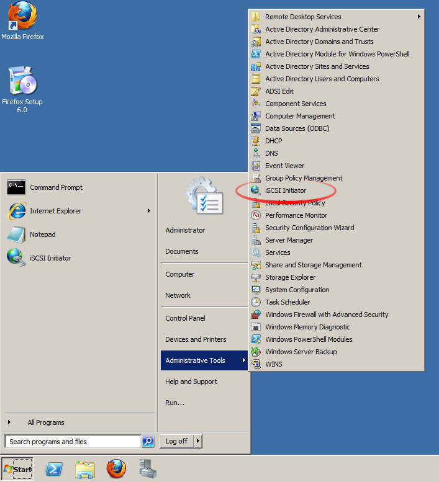
Task: Open Server Manager from the taskbar
Action: [x=147, y=469]
